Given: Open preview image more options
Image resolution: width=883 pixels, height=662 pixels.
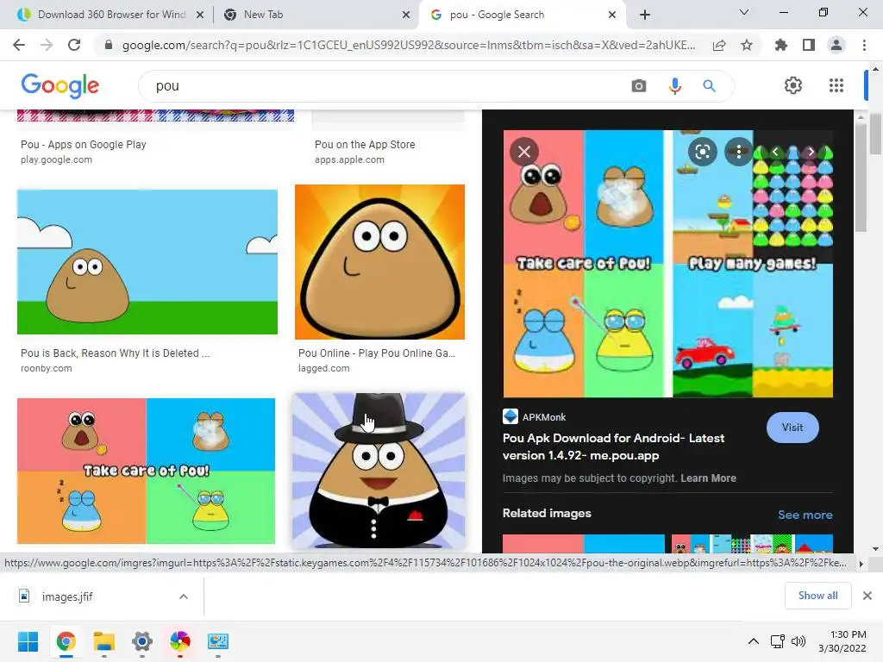Looking at the screenshot, I should pos(739,152).
